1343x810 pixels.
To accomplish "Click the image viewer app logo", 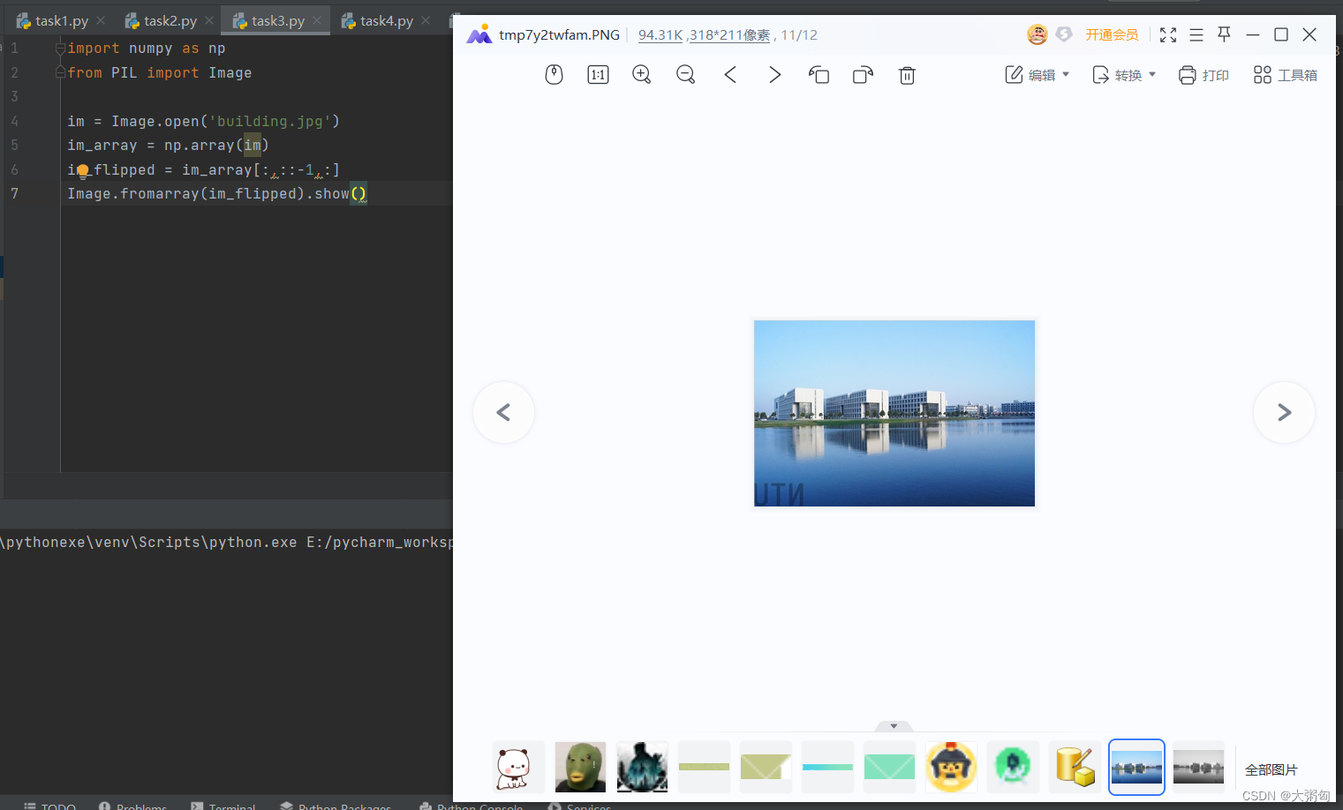I will pyautogui.click(x=479, y=34).
